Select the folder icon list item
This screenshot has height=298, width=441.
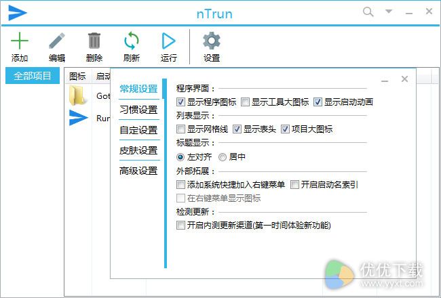click(77, 95)
